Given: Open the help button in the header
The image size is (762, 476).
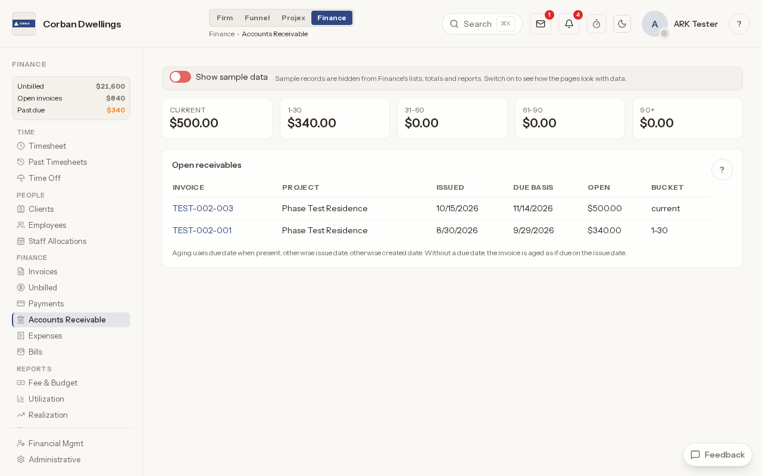Looking at the screenshot, I should coord(739,24).
